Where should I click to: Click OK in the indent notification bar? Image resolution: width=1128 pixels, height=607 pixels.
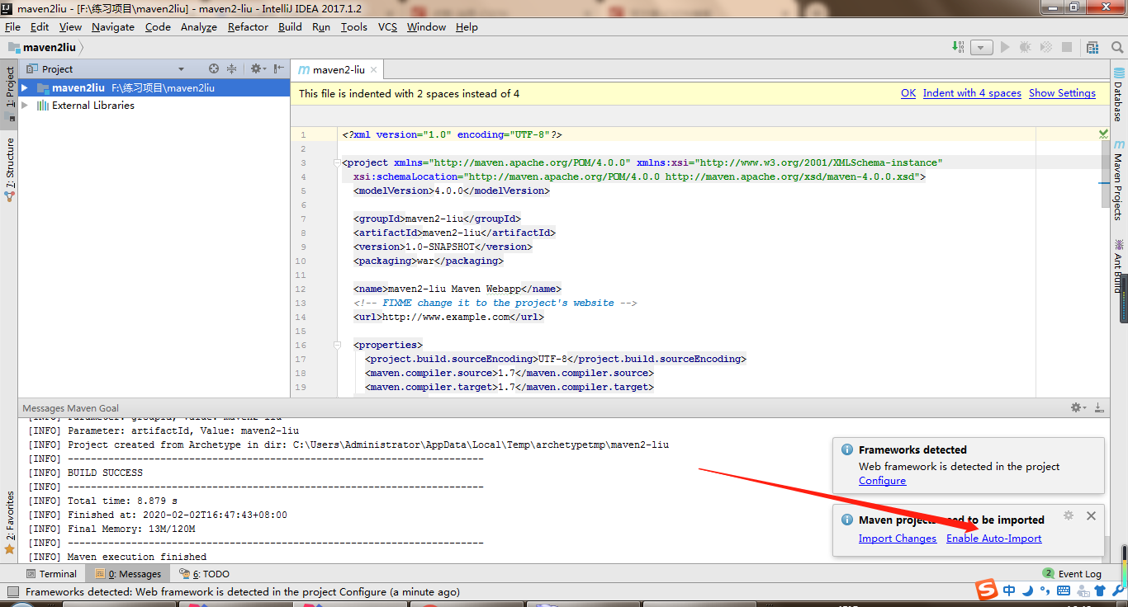908,93
